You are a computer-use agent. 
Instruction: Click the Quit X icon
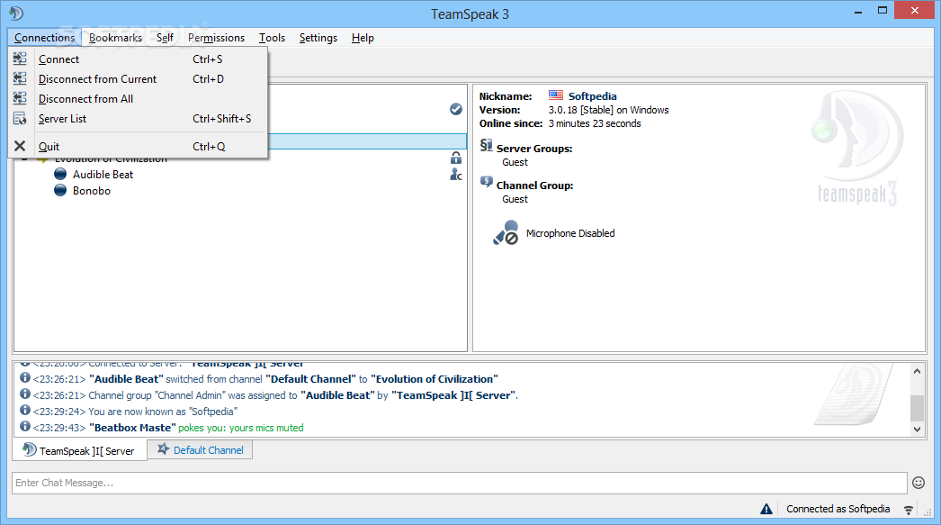(x=20, y=146)
